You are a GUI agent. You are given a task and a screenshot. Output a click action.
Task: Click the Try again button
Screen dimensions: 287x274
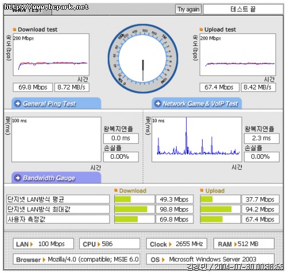188,9
